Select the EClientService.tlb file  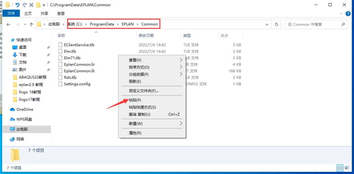pos(79,45)
